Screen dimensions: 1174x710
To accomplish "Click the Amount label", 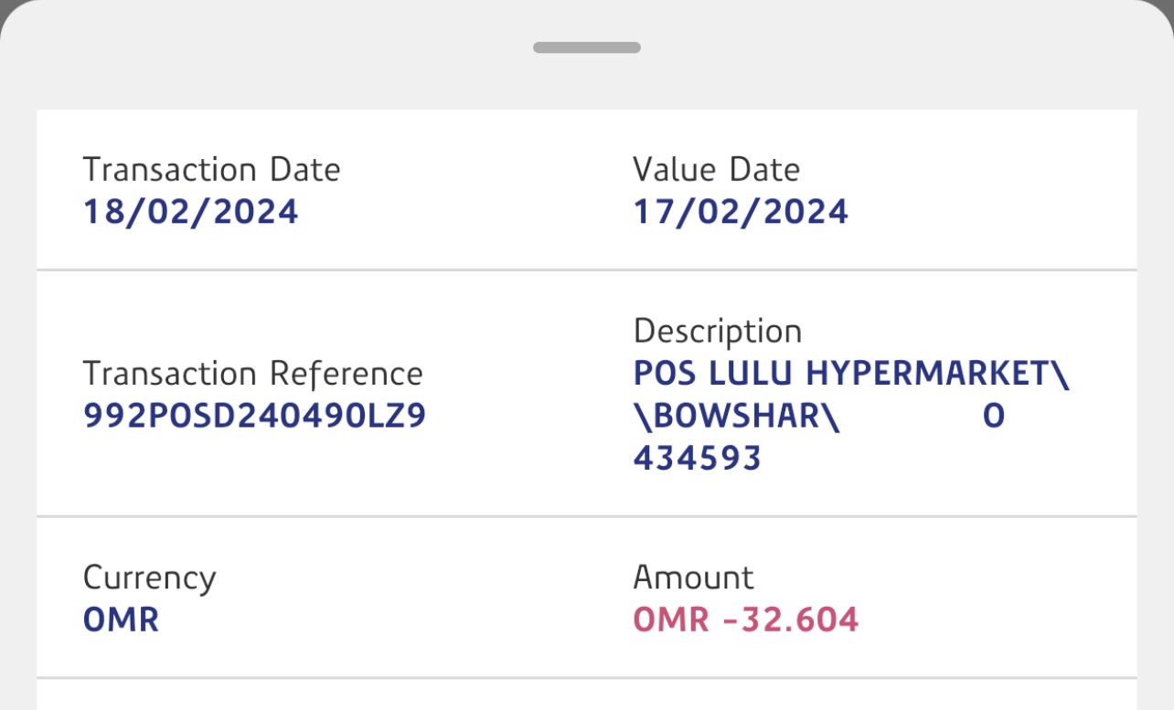I will point(693,578).
